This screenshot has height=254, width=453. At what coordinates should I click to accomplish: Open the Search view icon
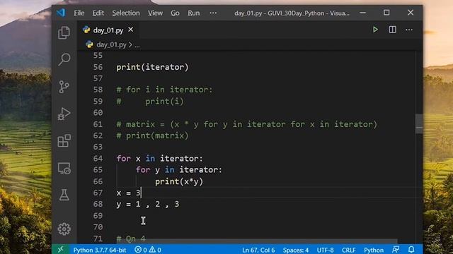64,59
